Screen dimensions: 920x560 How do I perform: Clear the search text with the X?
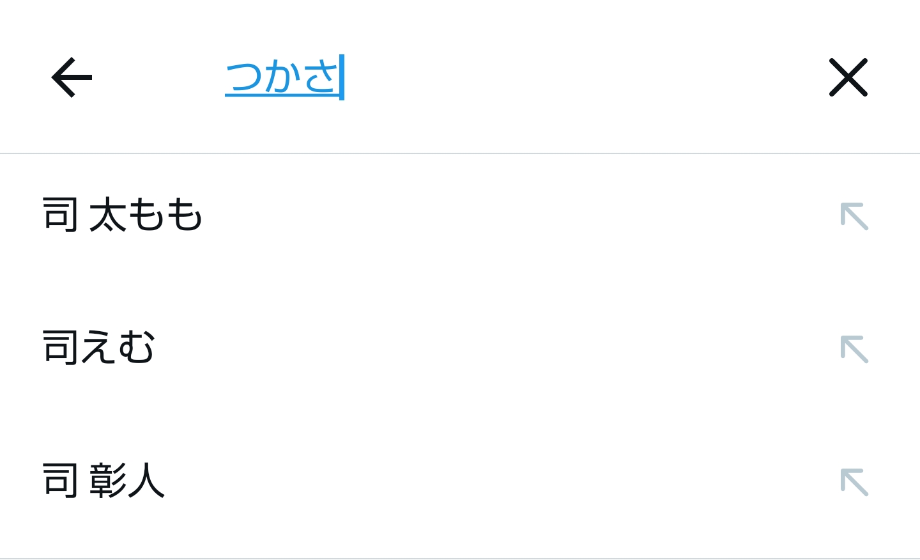click(848, 77)
